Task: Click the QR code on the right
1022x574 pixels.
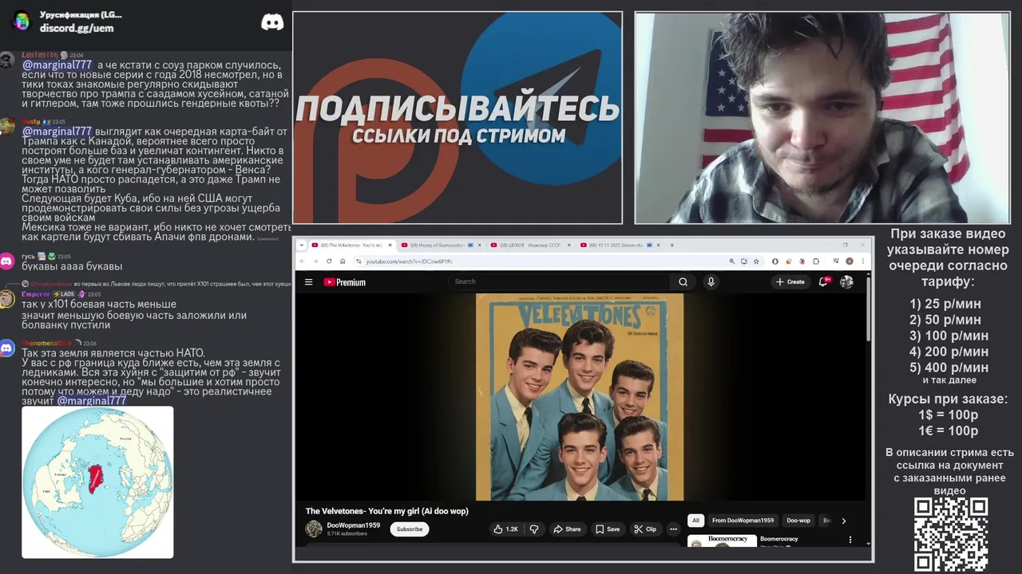Action: pos(950,534)
